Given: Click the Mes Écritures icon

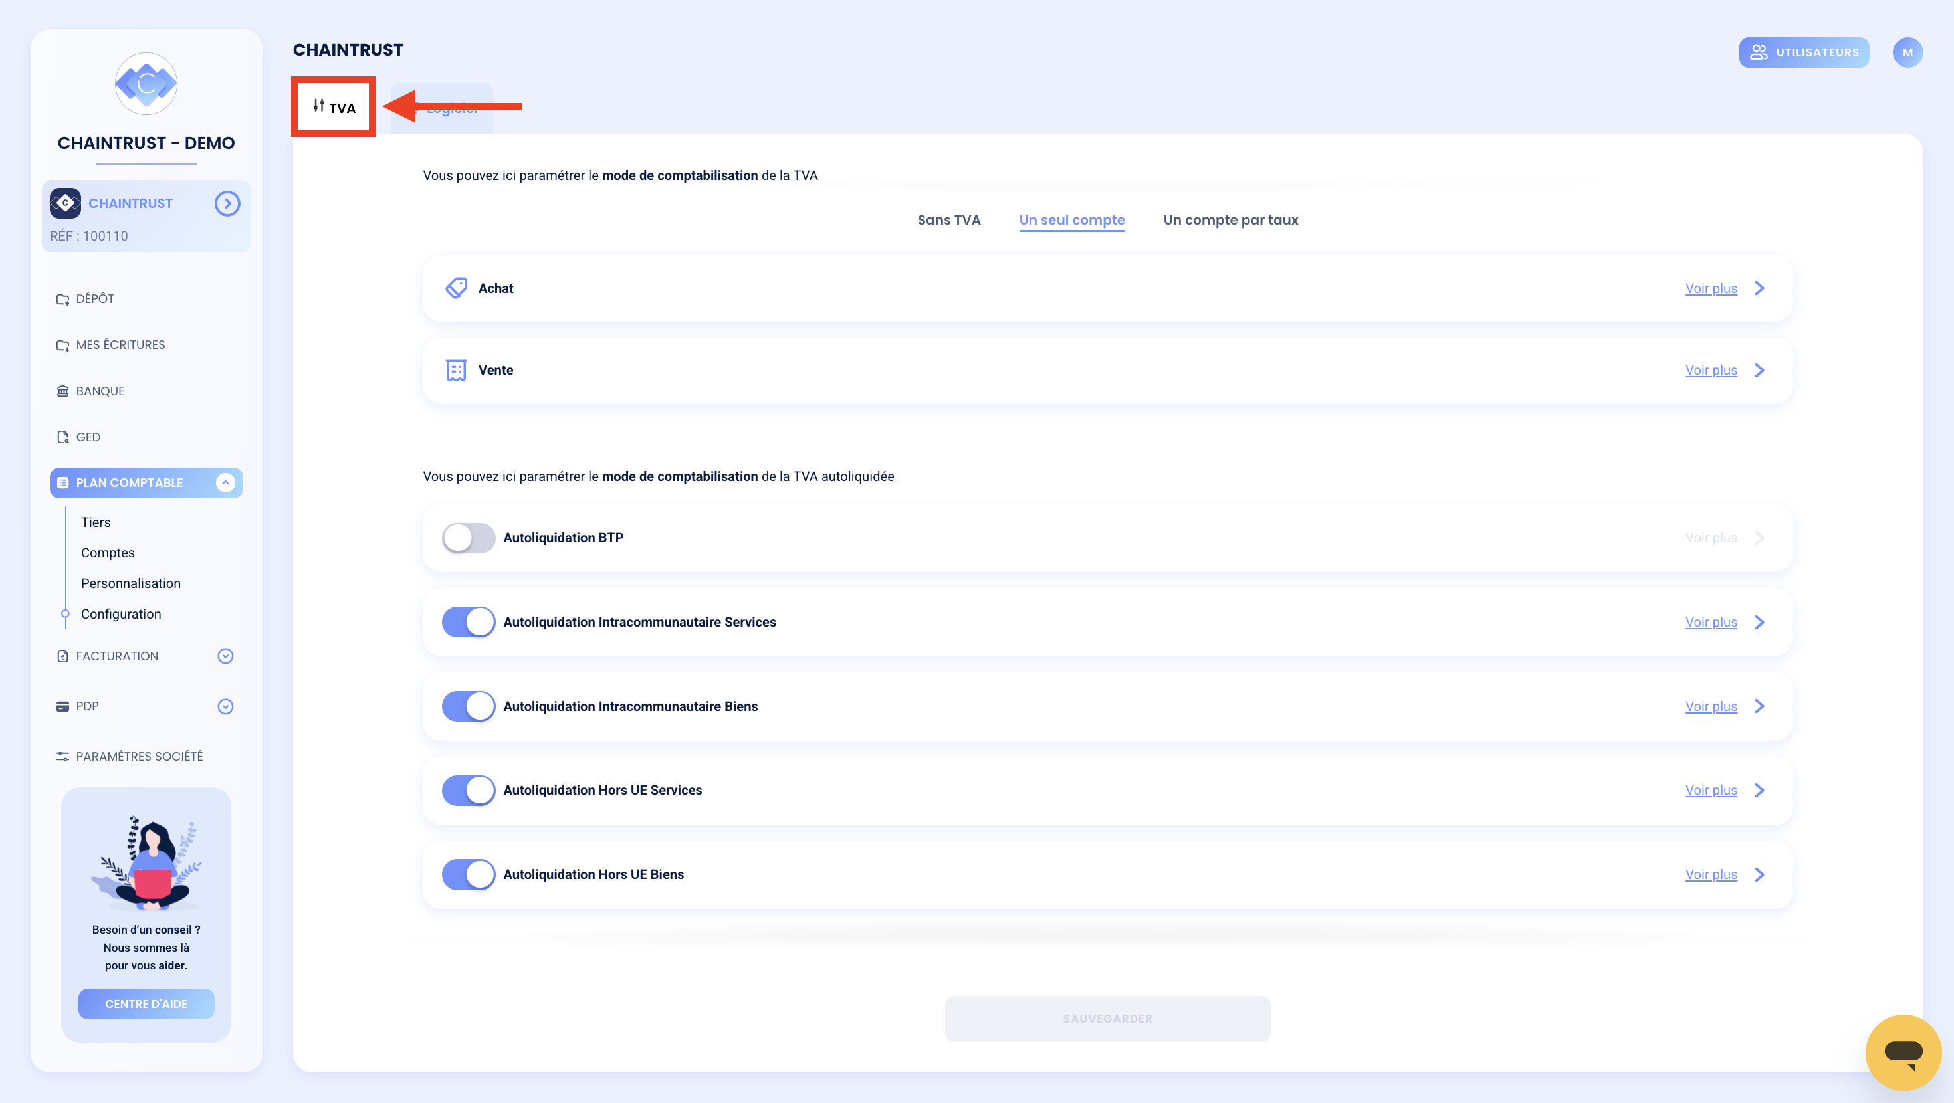Looking at the screenshot, I should point(62,345).
